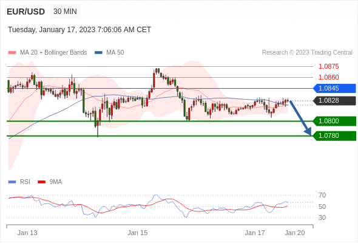Screen dimensions: 358x243
Task: Click the black 1.0828 current price tag
Action: [334, 101]
